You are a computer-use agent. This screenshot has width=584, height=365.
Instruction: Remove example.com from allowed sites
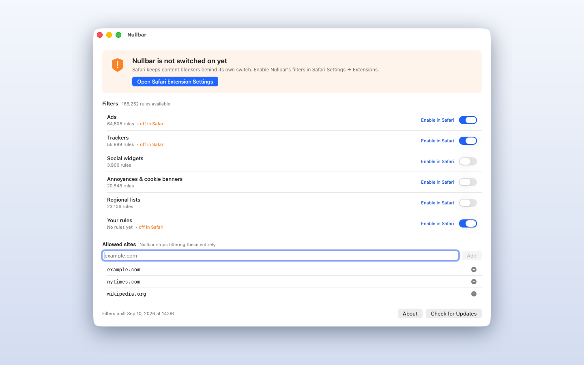pyautogui.click(x=474, y=270)
